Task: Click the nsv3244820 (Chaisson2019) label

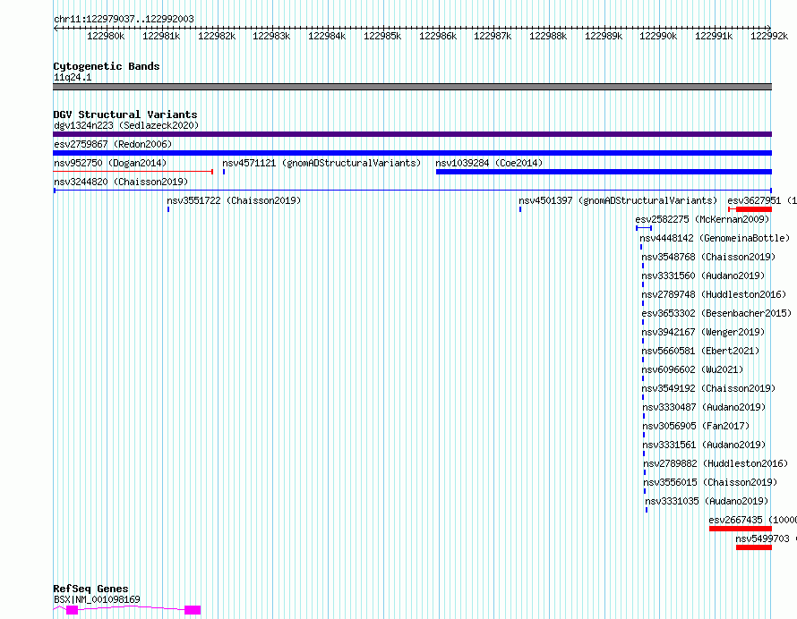Action: (121, 182)
